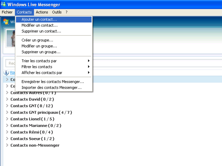Open the Actions menu
This screenshot has width=222, height=166.
[42, 12]
